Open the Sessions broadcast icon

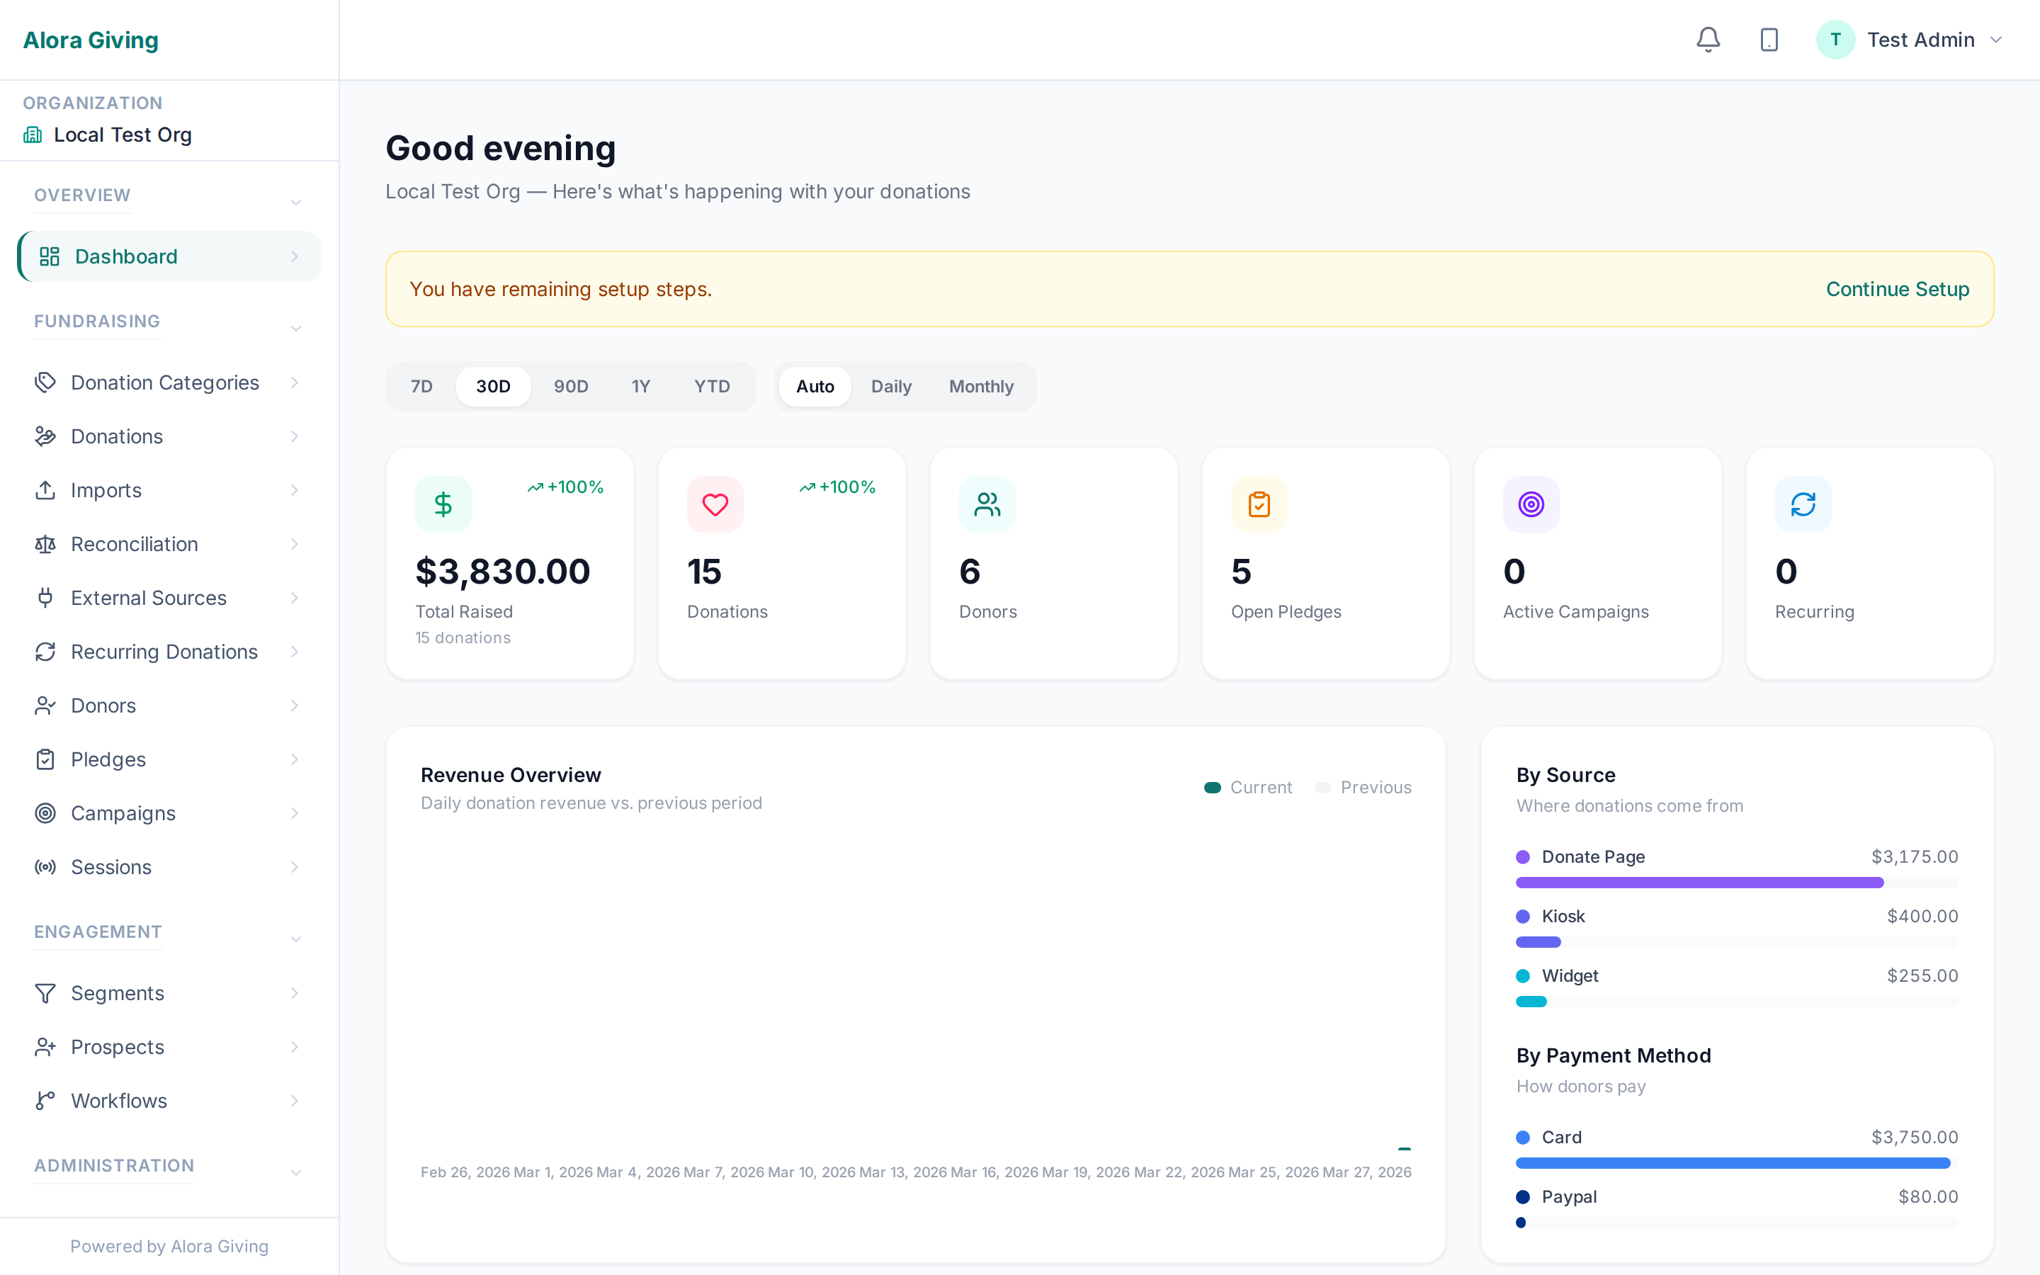pos(46,867)
